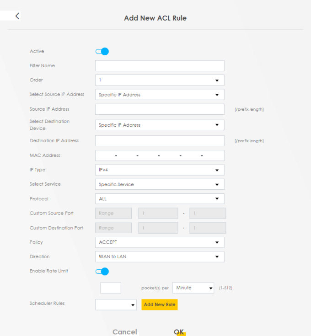Click into the Source IP Address field
The width and height of the screenshot is (311, 336).
[160, 109]
